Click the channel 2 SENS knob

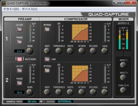pos(30,92)
